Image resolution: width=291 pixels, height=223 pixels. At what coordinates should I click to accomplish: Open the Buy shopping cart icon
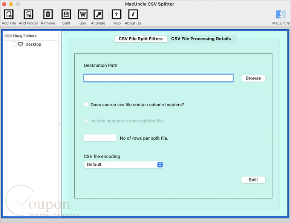coord(83,14)
